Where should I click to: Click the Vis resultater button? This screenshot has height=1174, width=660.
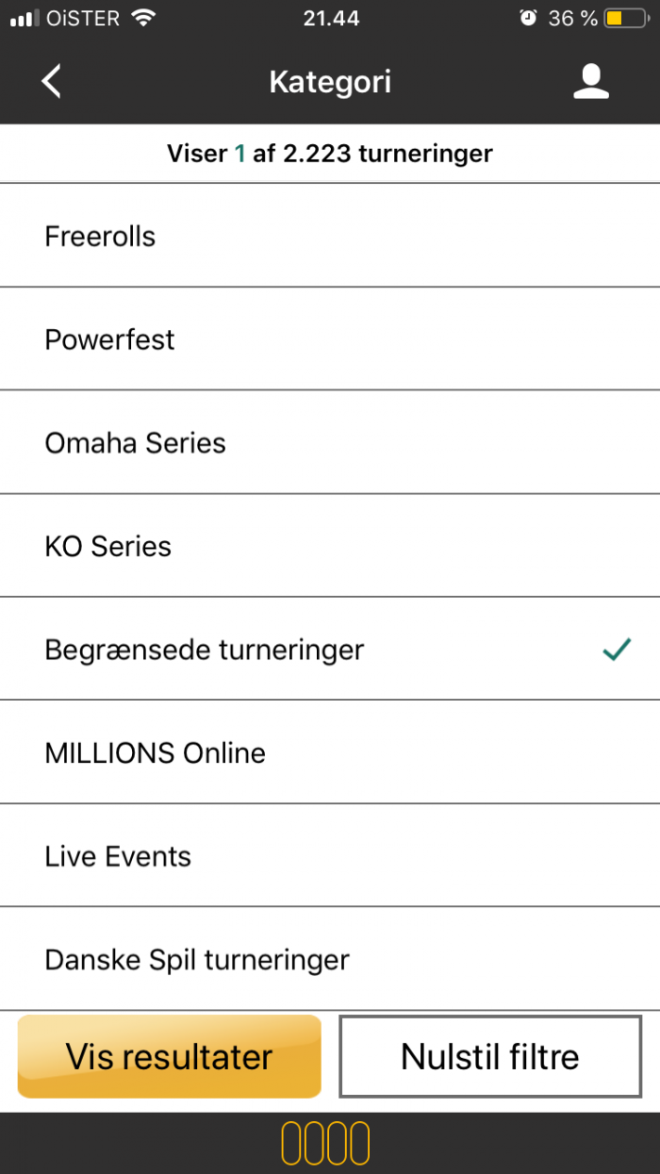[170, 1056]
